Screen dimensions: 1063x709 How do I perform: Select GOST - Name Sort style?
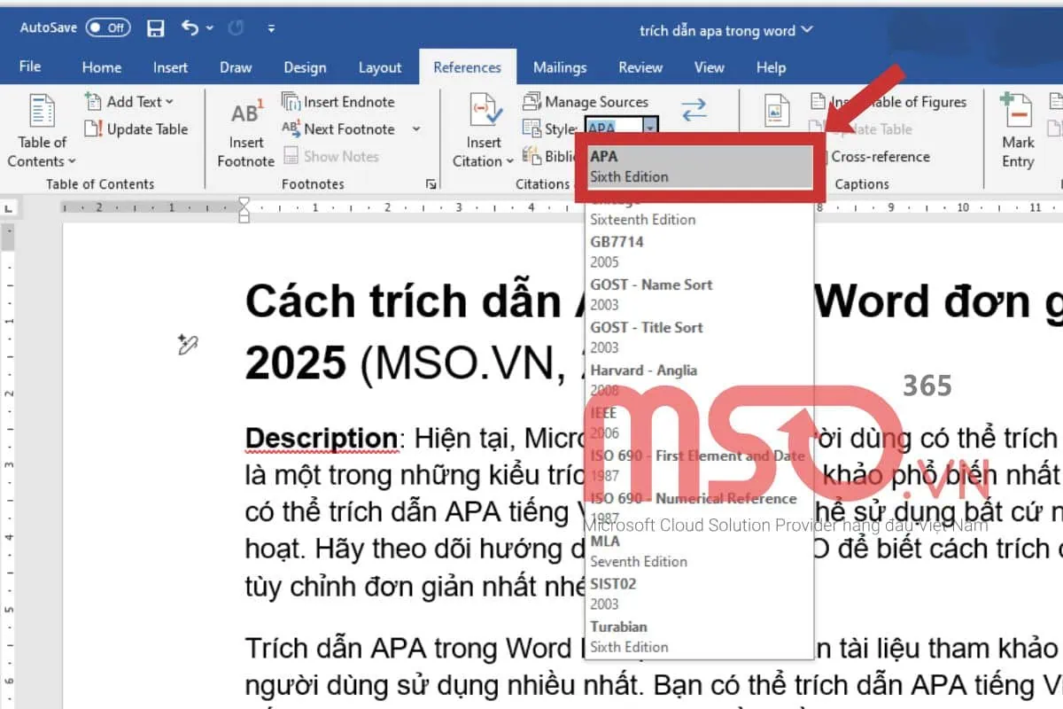click(x=650, y=293)
